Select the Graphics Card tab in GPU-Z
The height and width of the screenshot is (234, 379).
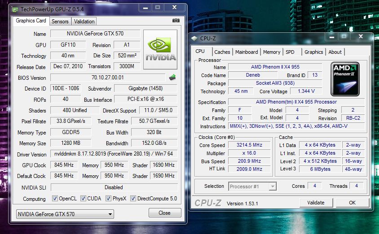(x=31, y=21)
